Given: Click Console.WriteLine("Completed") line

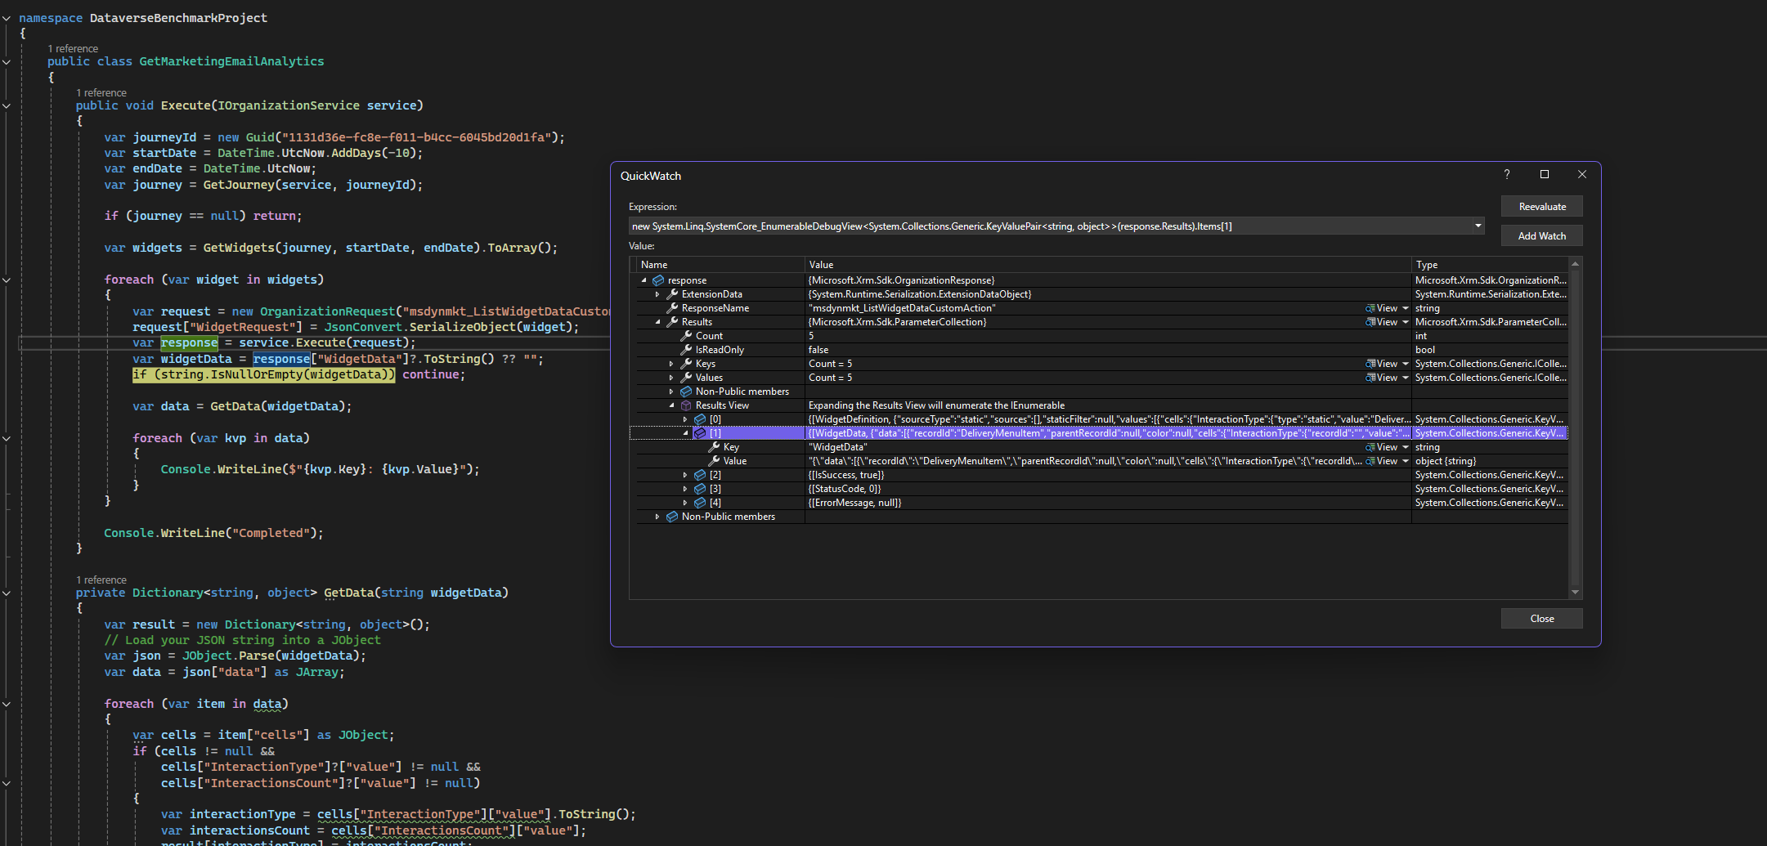Looking at the screenshot, I should click(x=213, y=533).
